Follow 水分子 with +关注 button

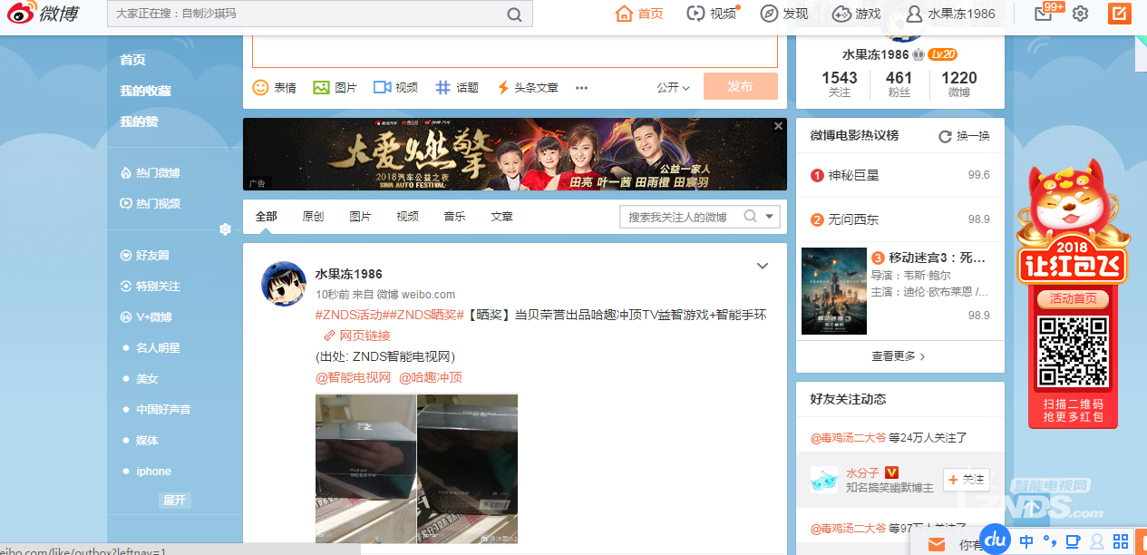[965, 480]
